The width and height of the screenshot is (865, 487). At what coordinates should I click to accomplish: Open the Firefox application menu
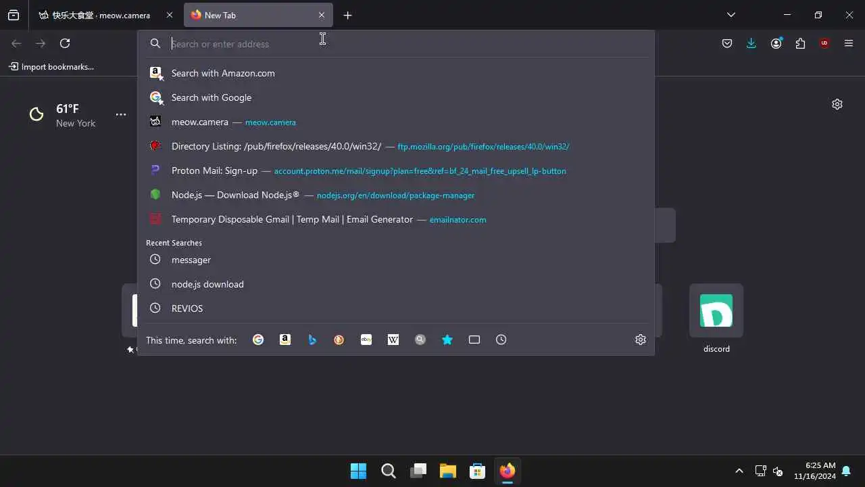pyautogui.click(x=849, y=43)
